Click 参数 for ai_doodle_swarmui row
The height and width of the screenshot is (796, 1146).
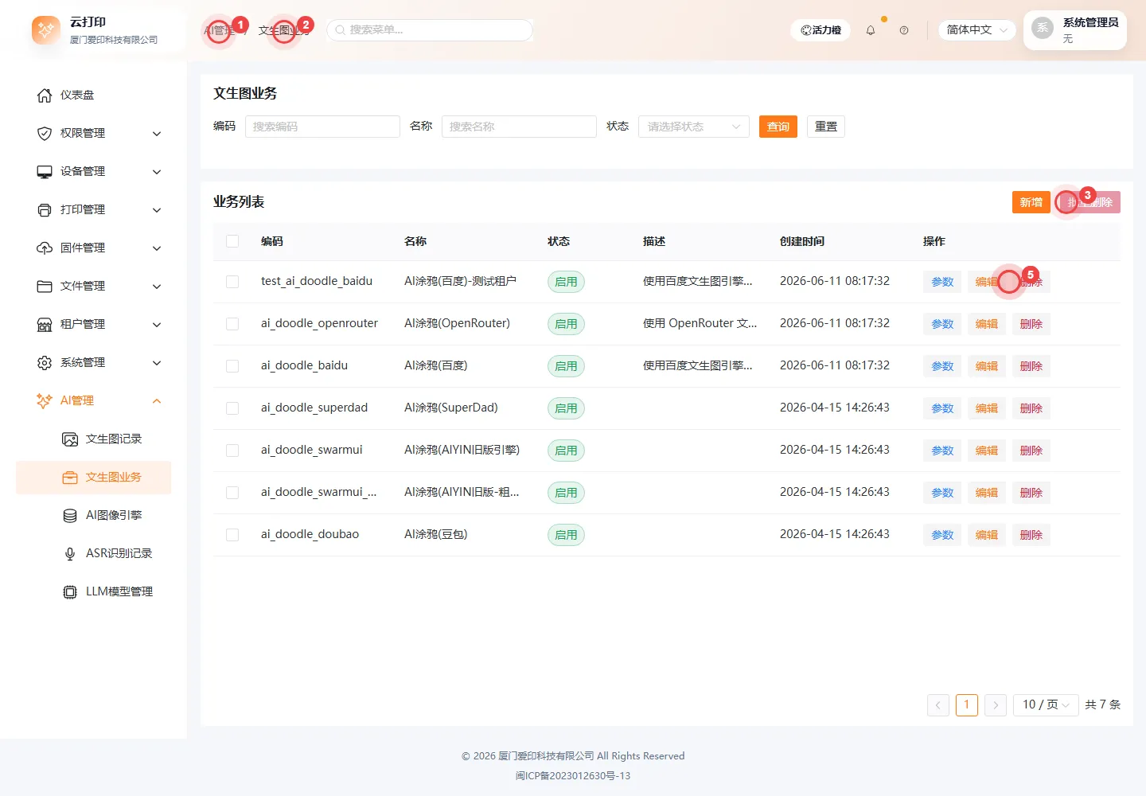click(942, 451)
